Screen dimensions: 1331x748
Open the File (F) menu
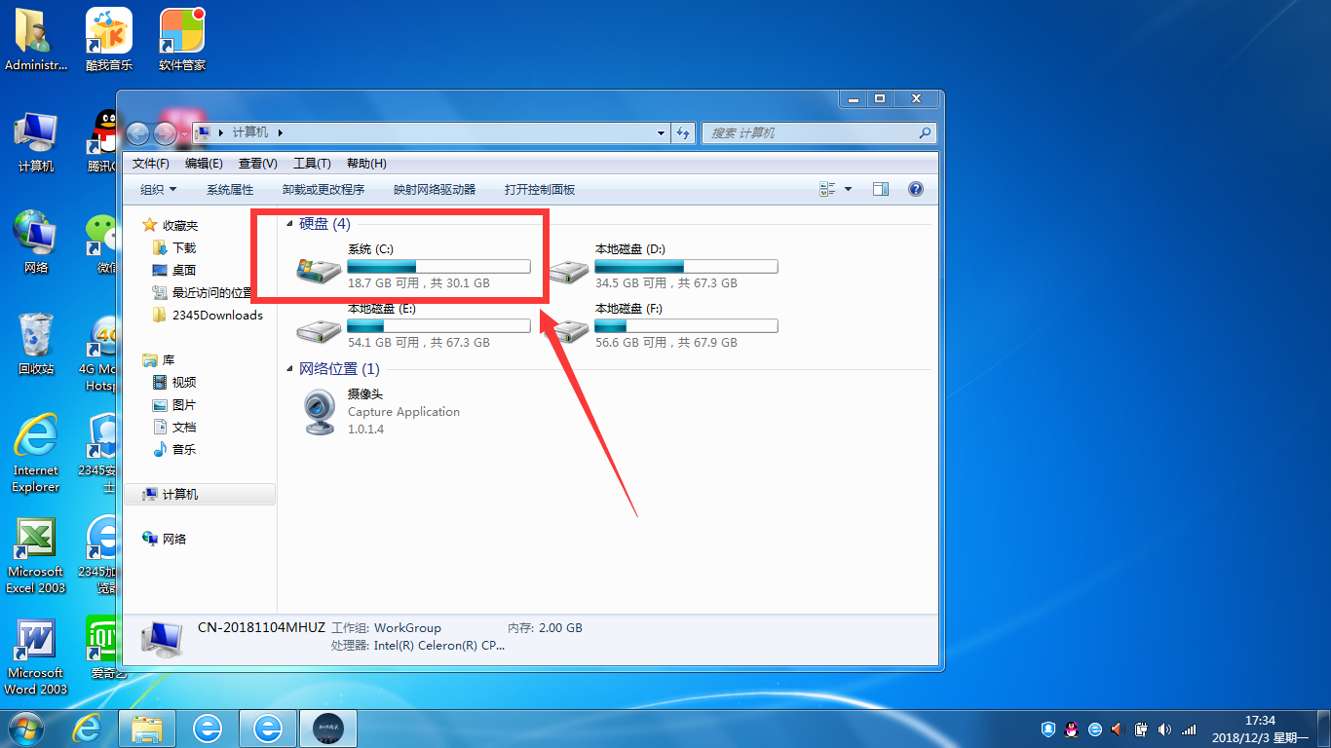[150, 164]
